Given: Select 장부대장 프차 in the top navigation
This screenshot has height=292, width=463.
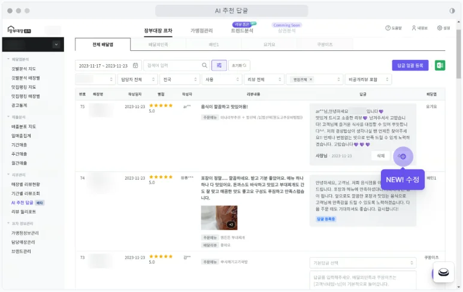Looking at the screenshot, I should tap(158, 31).
